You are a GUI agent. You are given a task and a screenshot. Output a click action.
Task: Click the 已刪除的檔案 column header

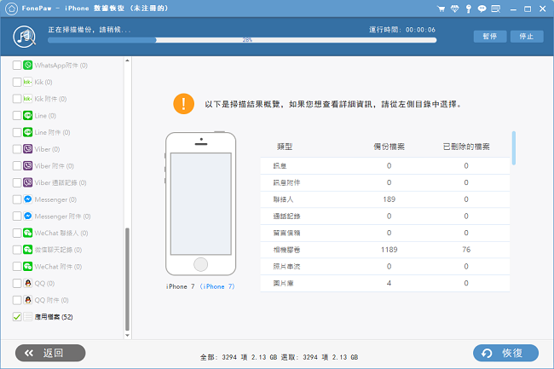(x=466, y=147)
